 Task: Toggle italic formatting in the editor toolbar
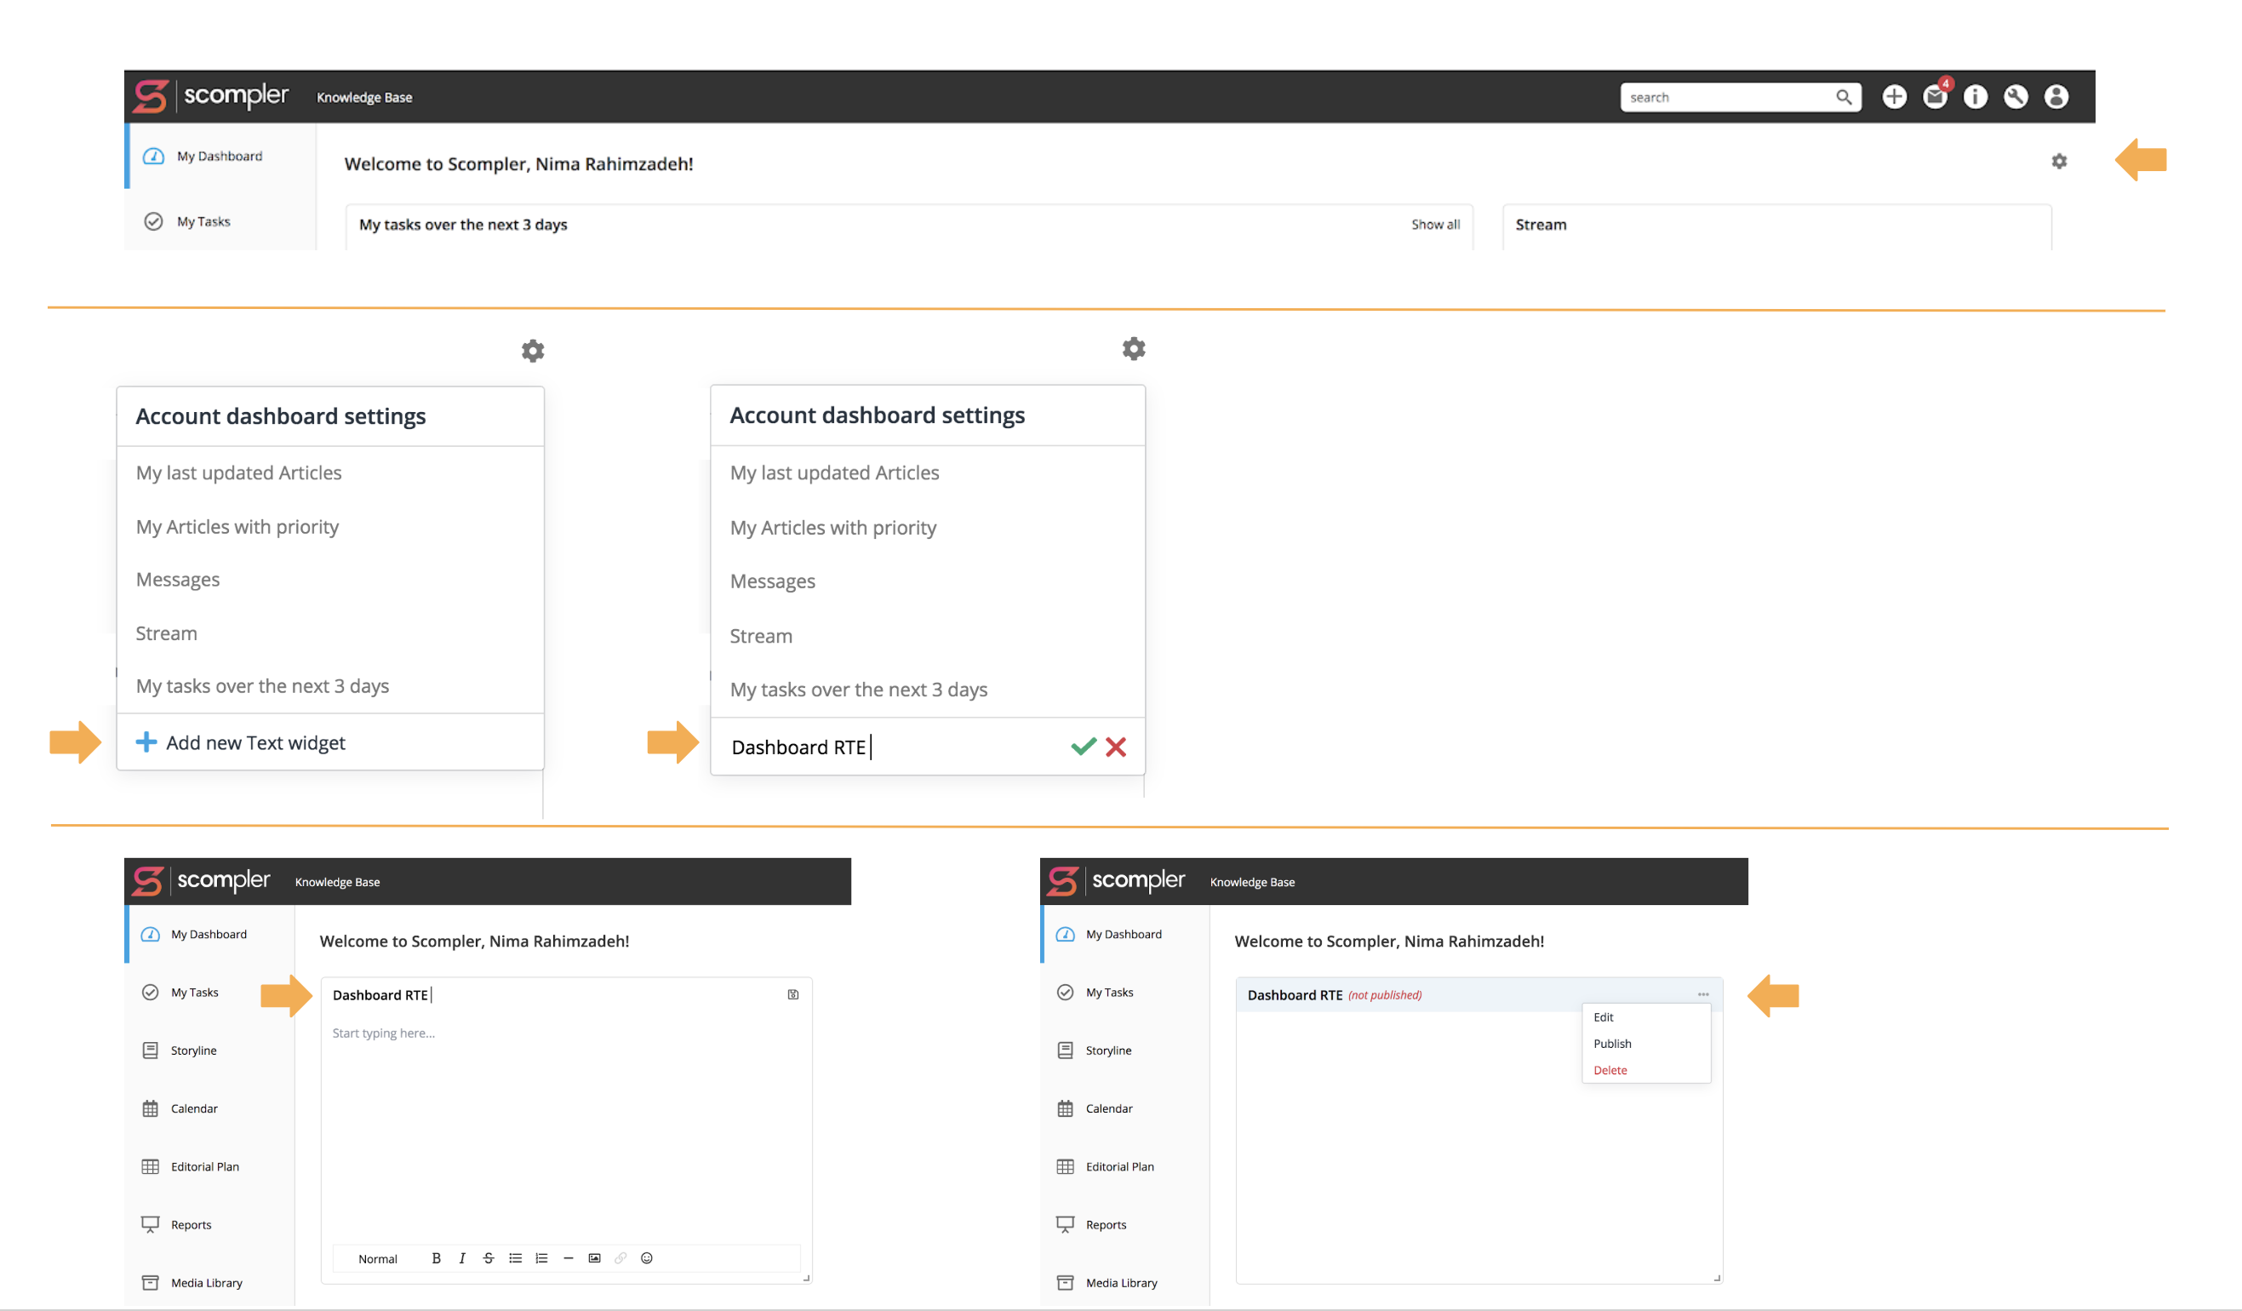coord(461,1257)
